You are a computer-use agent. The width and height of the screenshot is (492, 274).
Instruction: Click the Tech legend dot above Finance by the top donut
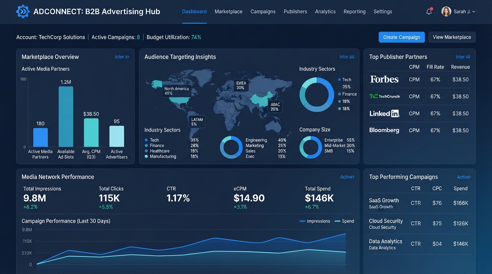pos(339,80)
